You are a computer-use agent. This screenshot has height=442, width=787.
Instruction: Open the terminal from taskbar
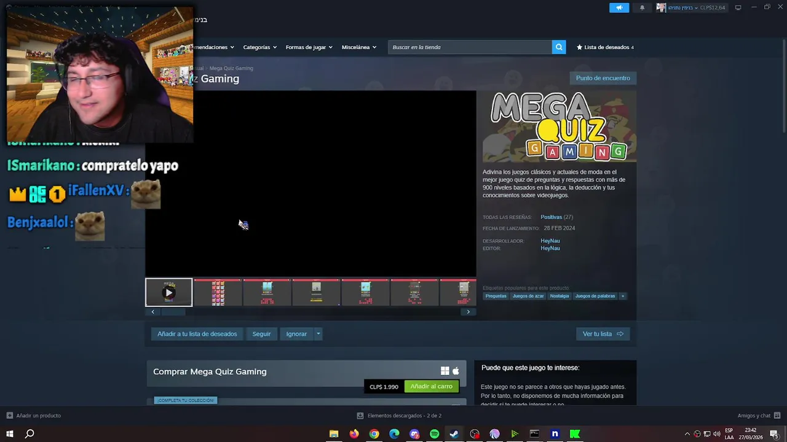tap(534, 434)
